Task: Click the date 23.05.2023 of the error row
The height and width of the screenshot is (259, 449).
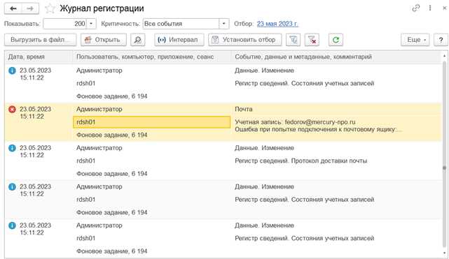Action: click(x=35, y=109)
